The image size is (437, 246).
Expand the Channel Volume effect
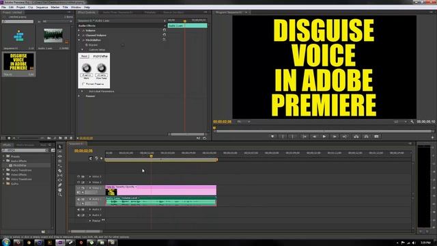79,35
